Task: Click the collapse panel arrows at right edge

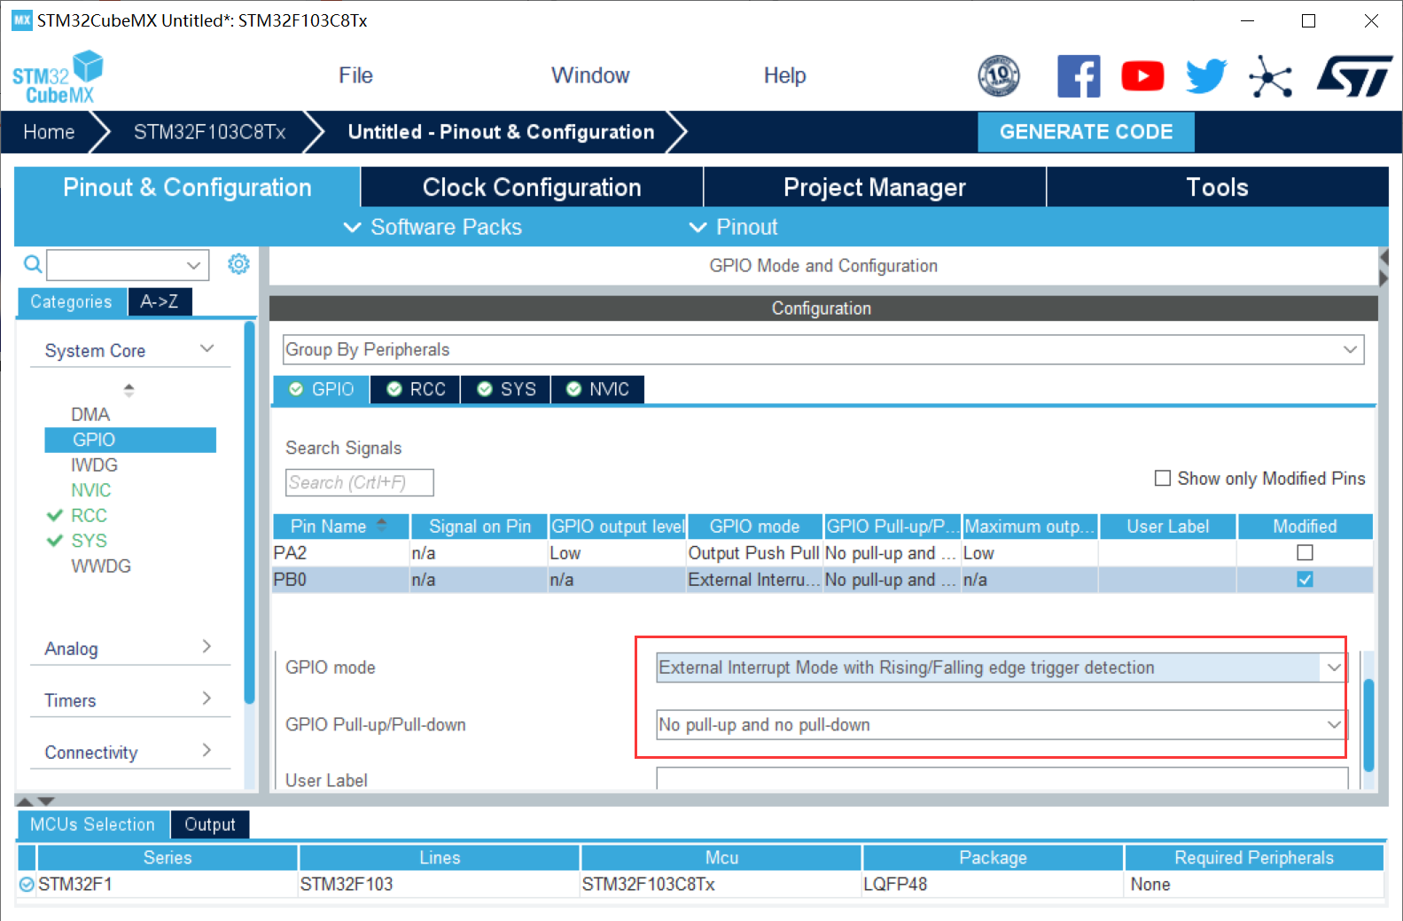Action: coord(1384,268)
